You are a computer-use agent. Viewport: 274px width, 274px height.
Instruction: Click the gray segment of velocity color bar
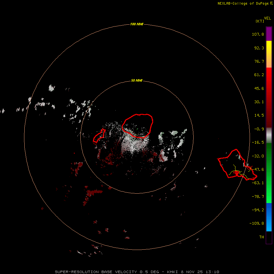tap(269, 135)
